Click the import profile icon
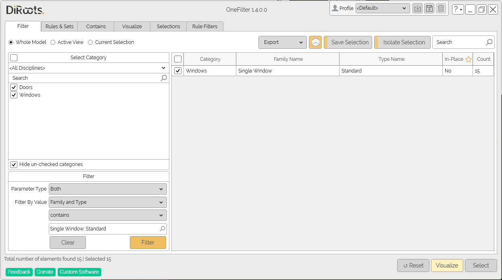Viewport: 502px width, 280px height. pos(417,8)
